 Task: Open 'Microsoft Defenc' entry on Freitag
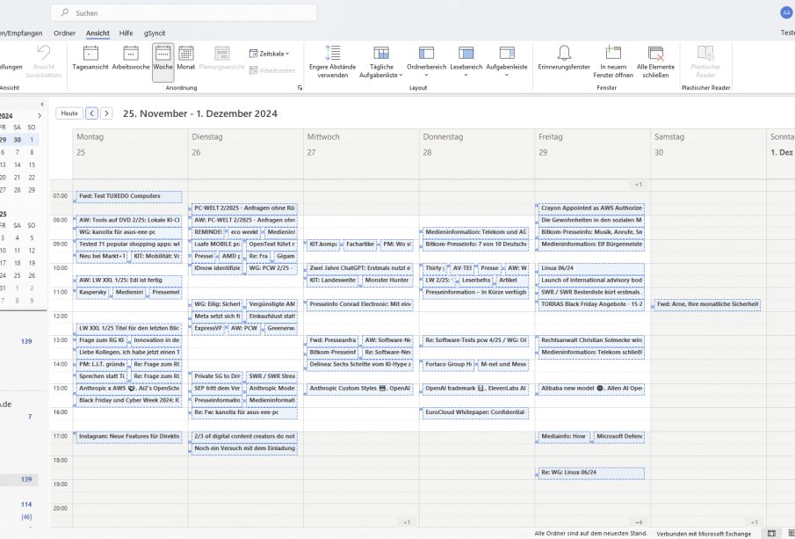point(619,436)
